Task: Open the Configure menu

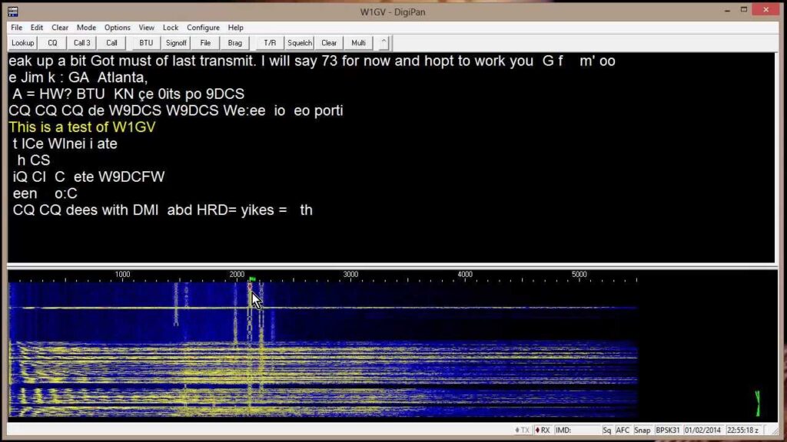Action: pos(203,28)
